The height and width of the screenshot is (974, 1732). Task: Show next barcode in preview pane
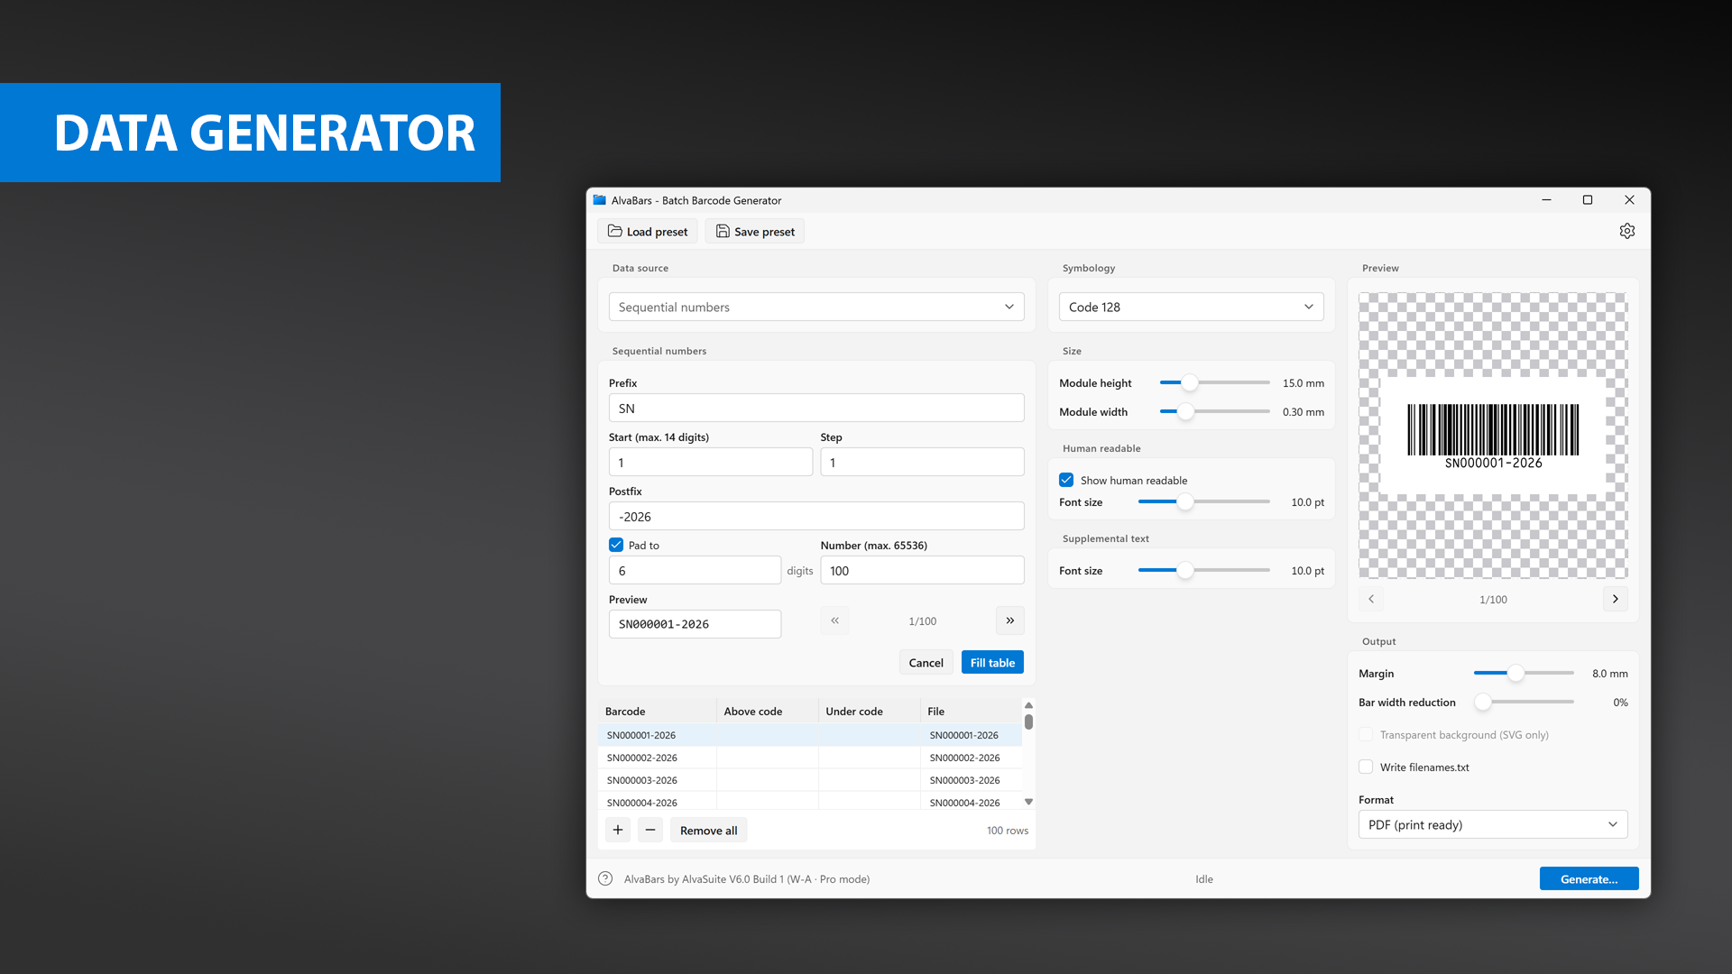(x=1615, y=599)
